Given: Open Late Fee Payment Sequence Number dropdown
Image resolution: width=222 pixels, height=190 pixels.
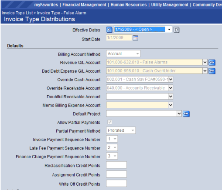Looking at the screenshot, I should 112,147.
